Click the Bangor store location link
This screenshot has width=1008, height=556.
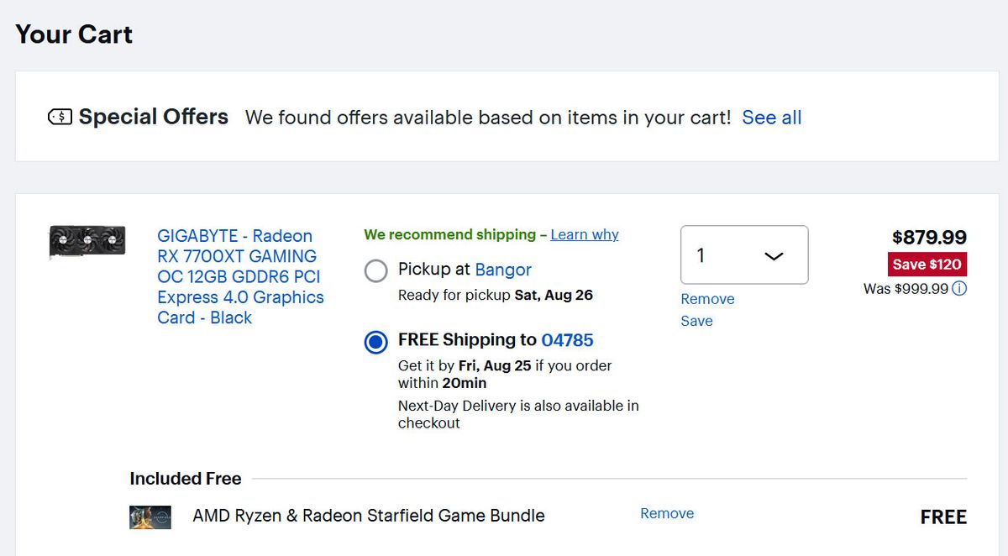point(503,270)
